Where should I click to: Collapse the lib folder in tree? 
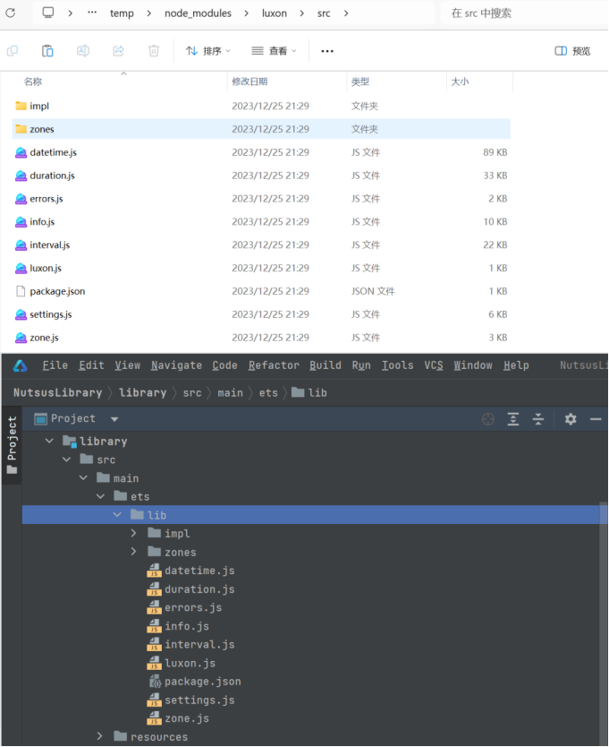[x=117, y=515]
